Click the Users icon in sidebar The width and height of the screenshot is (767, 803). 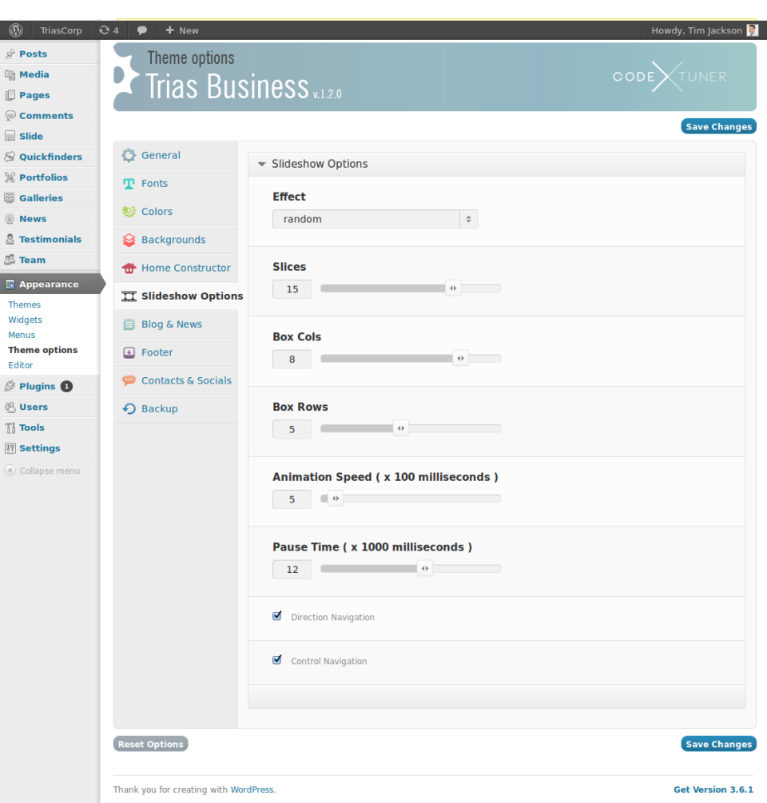click(10, 407)
